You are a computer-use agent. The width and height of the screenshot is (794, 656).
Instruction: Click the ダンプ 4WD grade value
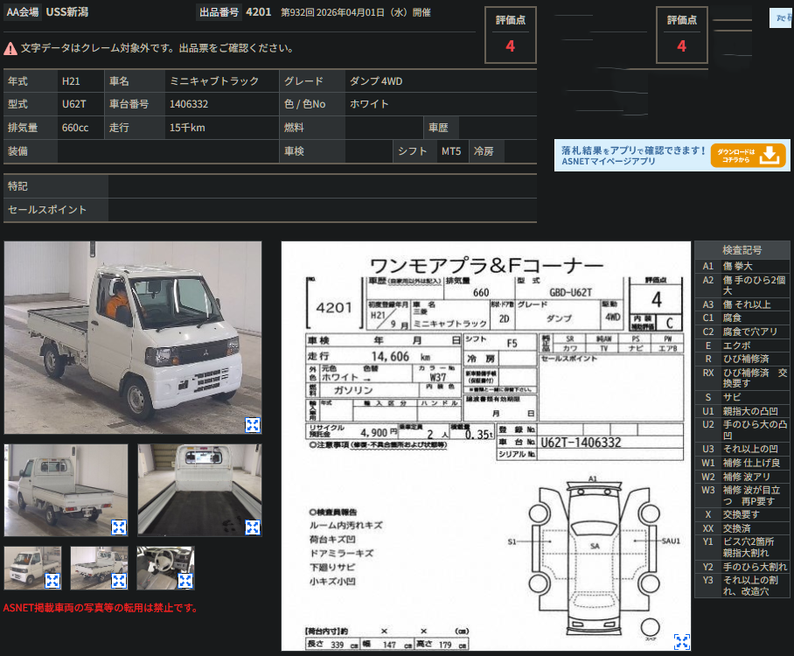[376, 81]
